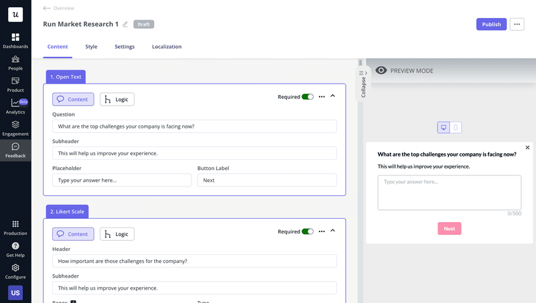Open the Logic tab of Open Text question
Image resolution: width=536 pixels, height=303 pixels.
[x=117, y=100]
